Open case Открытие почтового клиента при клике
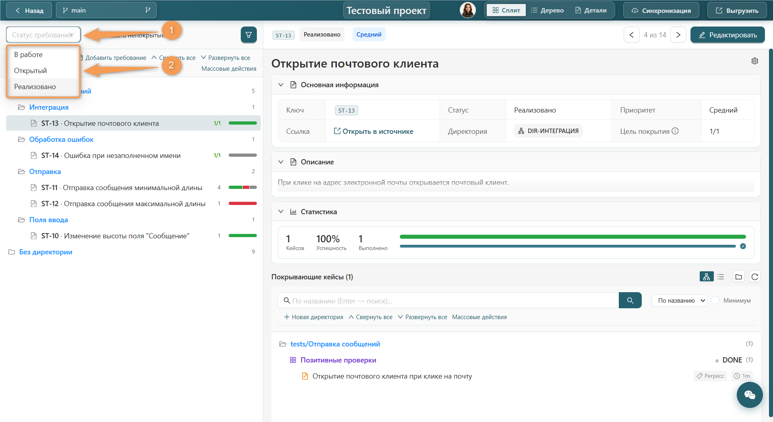Image resolution: width=773 pixels, height=422 pixels. [392, 376]
